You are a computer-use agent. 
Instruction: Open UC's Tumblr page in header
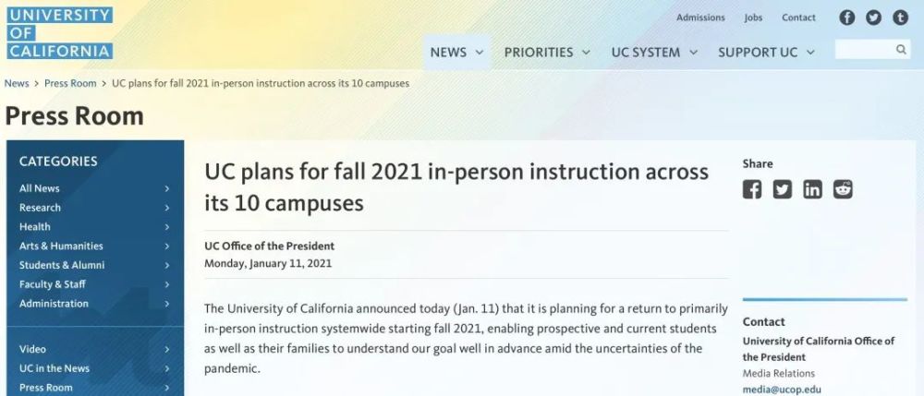pos(900,18)
